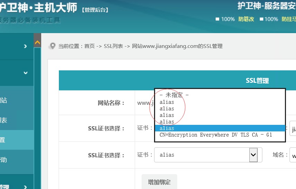Click the first row 域名 input field
This screenshot has width=296, height=189.
(293, 128)
